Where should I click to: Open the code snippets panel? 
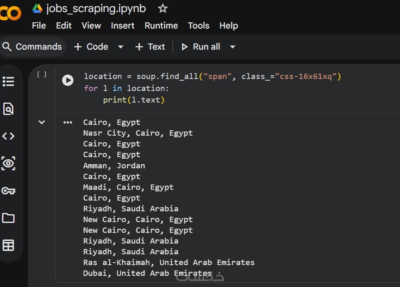point(8,136)
